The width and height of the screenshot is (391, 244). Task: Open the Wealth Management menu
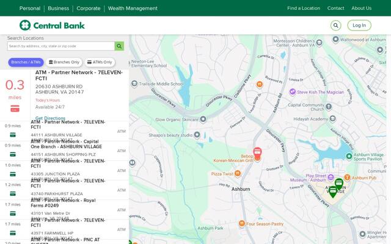point(133,8)
